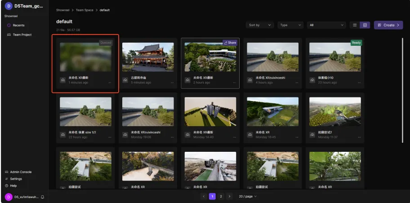Click the Share badge on the thumbnail
This screenshot has width=410, height=203.
point(230,43)
